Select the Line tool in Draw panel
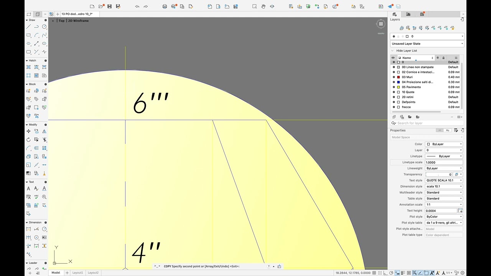491x276 pixels. tap(28, 27)
